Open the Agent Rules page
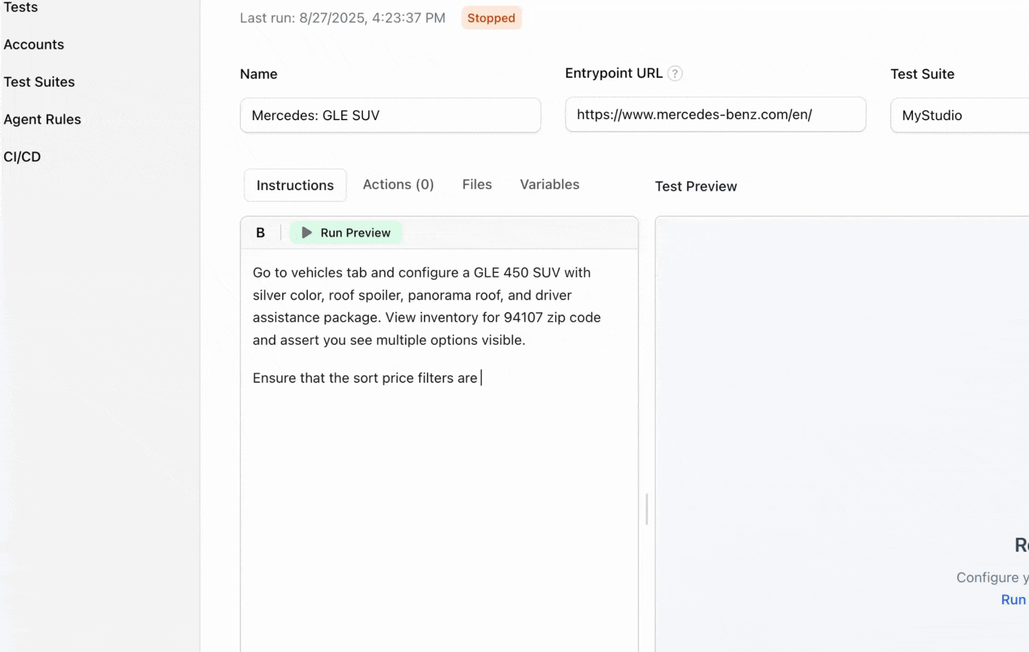Screen dimensions: 1029x652 [42, 120]
